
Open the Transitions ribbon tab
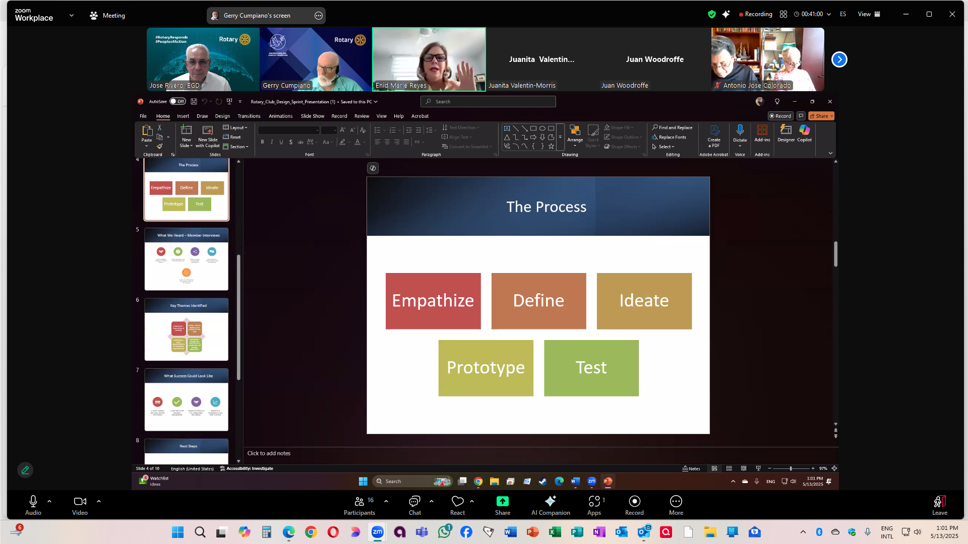(x=249, y=116)
